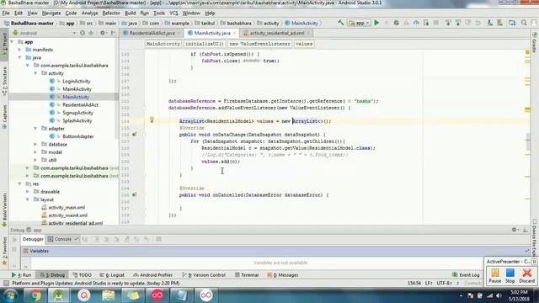The image size is (539, 303).
Task: Open the Version Control tool window
Action: pyautogui.click(x=204, y=275)
